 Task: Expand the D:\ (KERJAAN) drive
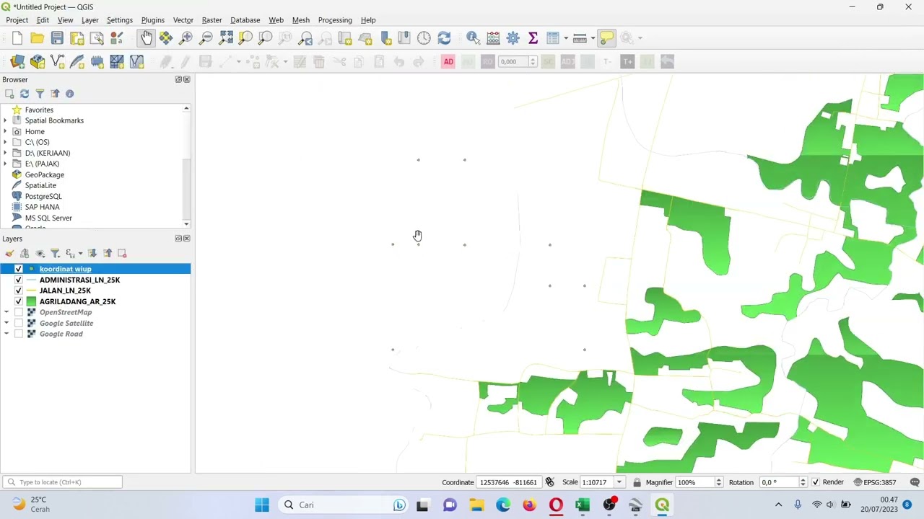pyautogui.click(x=6, y=153)
